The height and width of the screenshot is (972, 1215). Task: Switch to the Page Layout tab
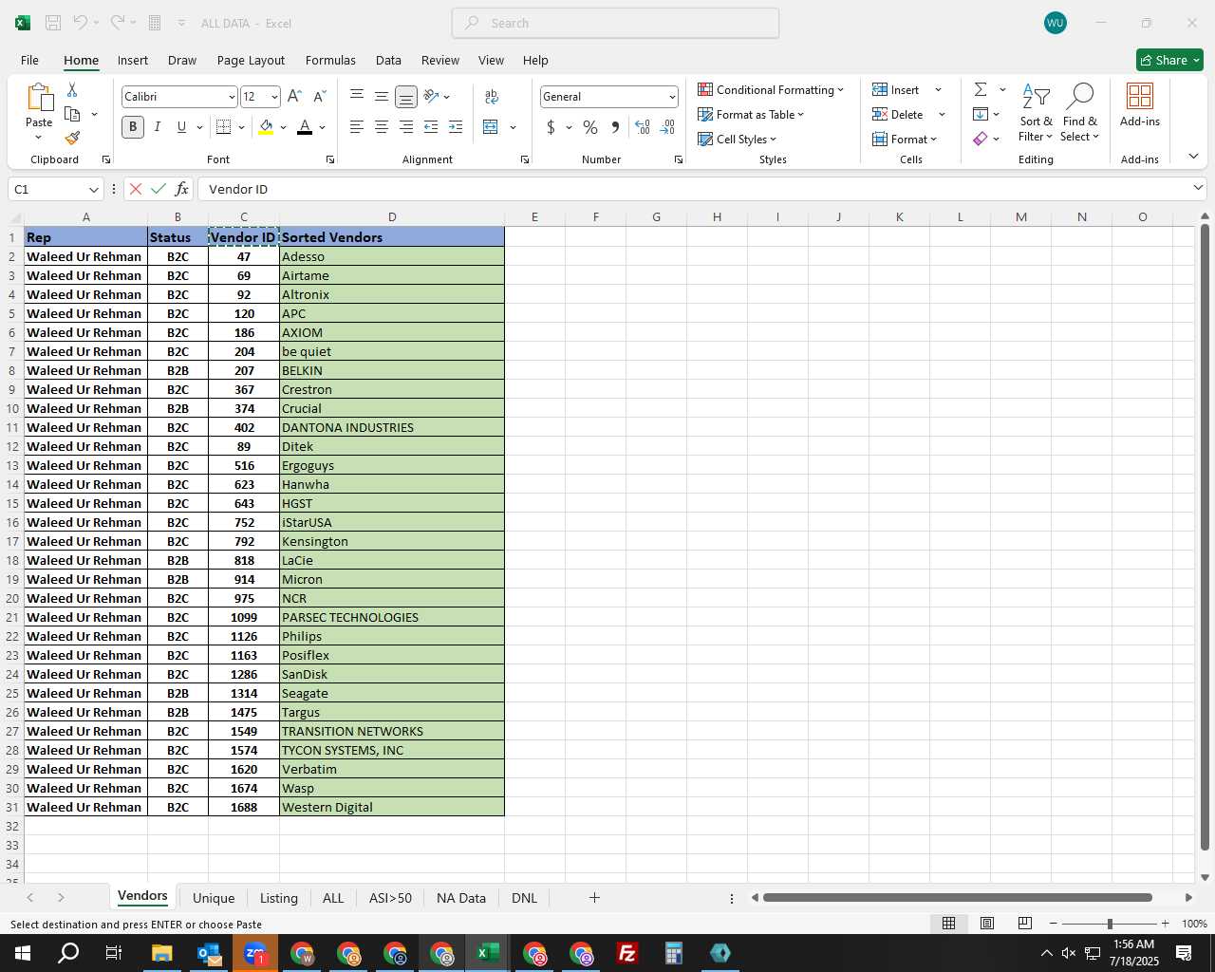coord(251,60)
